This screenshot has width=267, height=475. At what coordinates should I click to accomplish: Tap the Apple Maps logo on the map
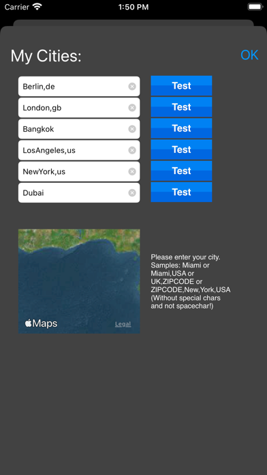tap(41, 323)
